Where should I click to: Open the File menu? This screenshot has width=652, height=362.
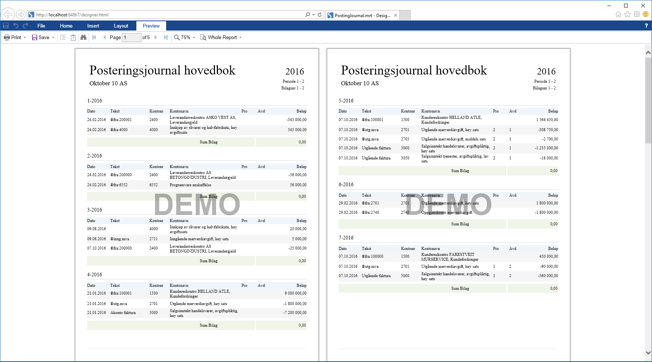coord(41,26)
